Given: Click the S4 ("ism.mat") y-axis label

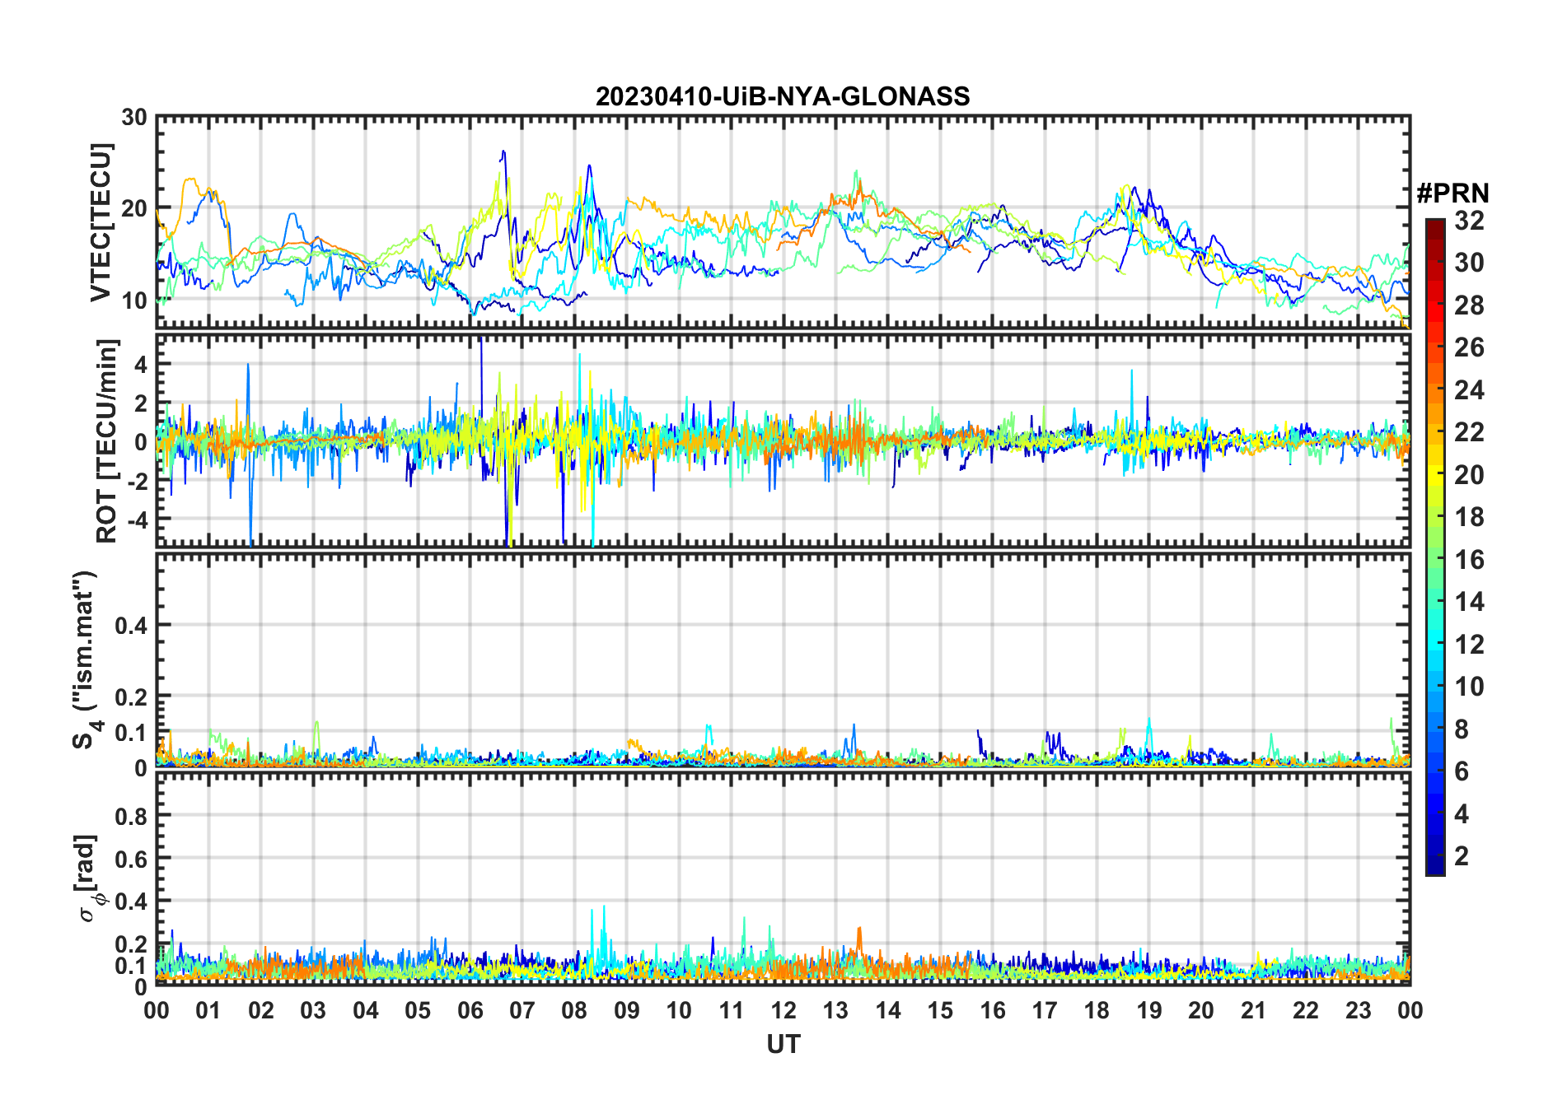Looking at the screenshot, I should (87, 659).
